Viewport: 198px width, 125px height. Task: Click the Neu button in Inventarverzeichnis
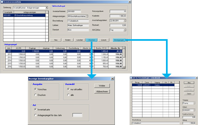point(56,40)
